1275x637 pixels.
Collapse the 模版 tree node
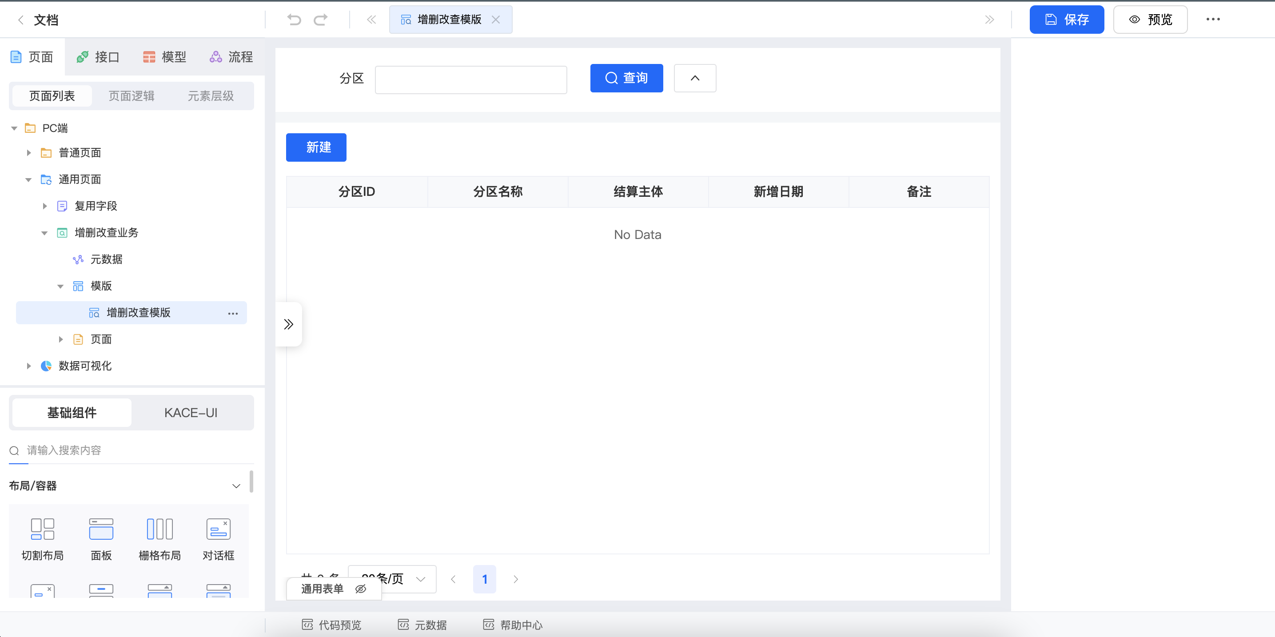60,286
